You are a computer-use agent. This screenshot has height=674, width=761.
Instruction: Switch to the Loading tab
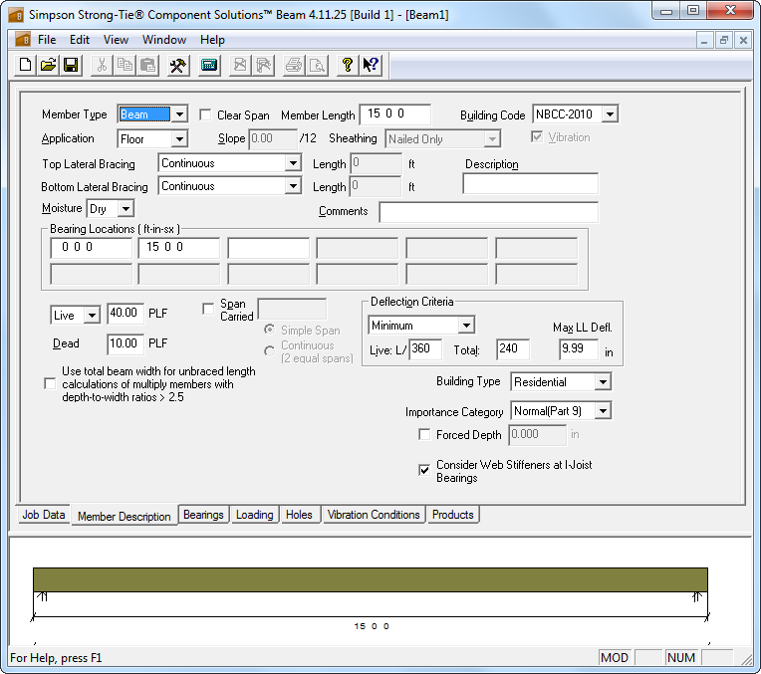255,515
